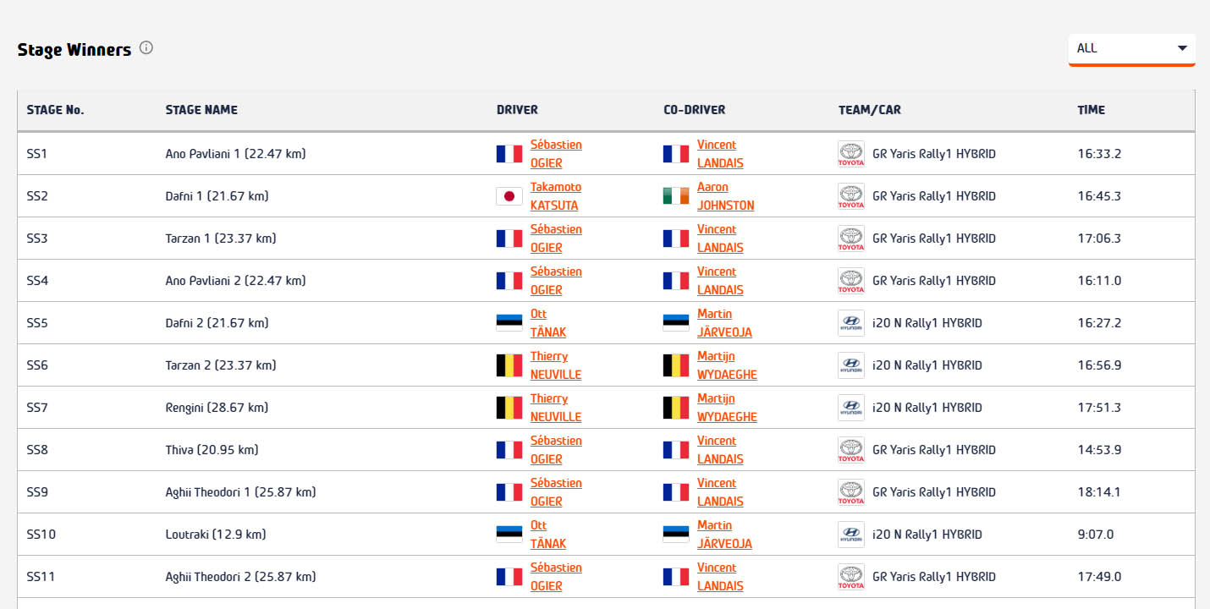
Task: Click the Hyundai logo in the SS5 row
Action: (851, 323)
